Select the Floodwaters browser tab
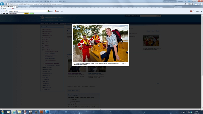 [x=8, y=7]
